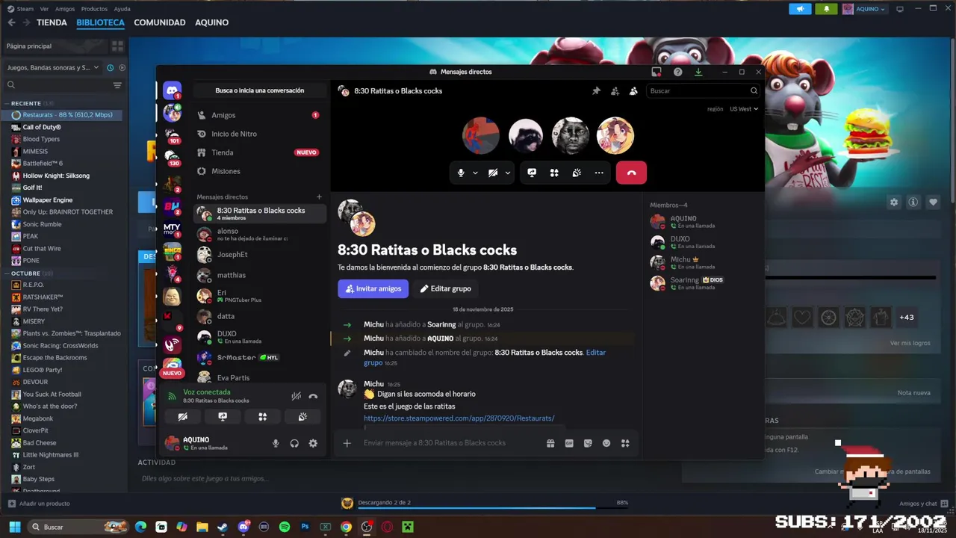Open the soundboard in call controls
This screenshot has width=956, height=538.
coord(577,173)
